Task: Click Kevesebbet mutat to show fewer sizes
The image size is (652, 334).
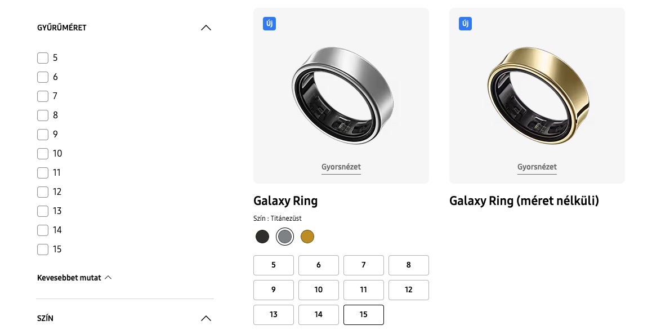Action: click(74, 278)
